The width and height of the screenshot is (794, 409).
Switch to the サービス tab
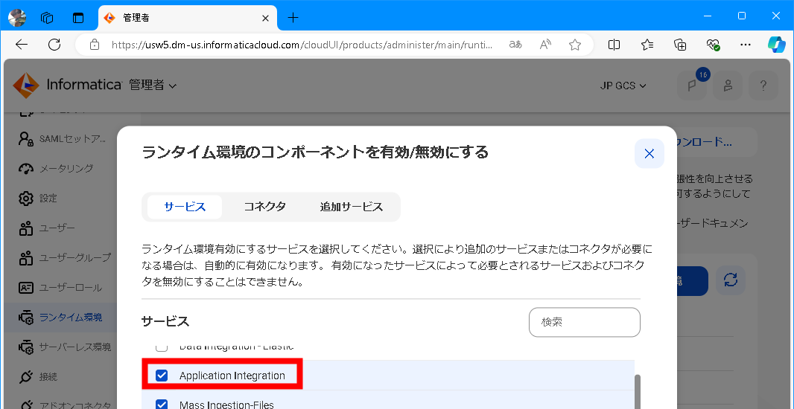185,207
